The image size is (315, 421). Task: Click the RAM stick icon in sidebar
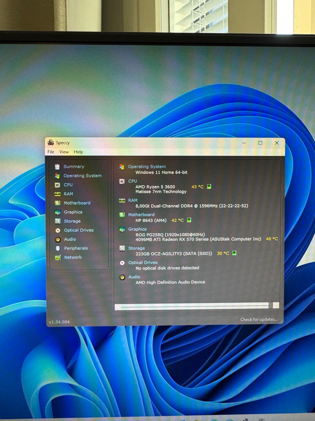click(x=57, y=194)
